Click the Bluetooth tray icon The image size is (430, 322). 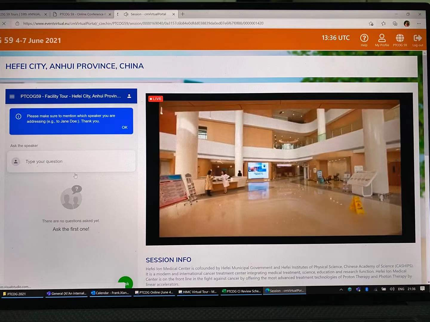367,289
